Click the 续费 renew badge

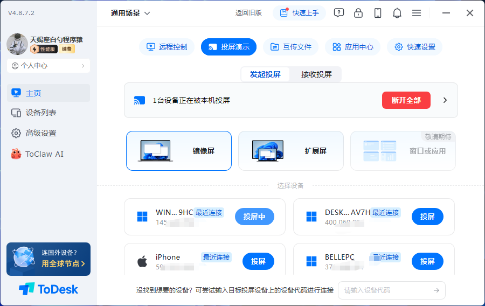pos(67,49)
